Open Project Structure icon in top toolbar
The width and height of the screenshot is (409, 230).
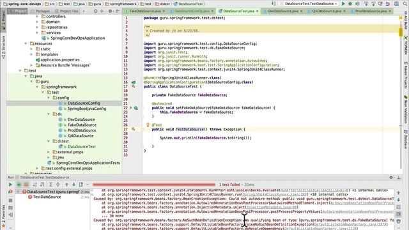[x=397, y=4]
